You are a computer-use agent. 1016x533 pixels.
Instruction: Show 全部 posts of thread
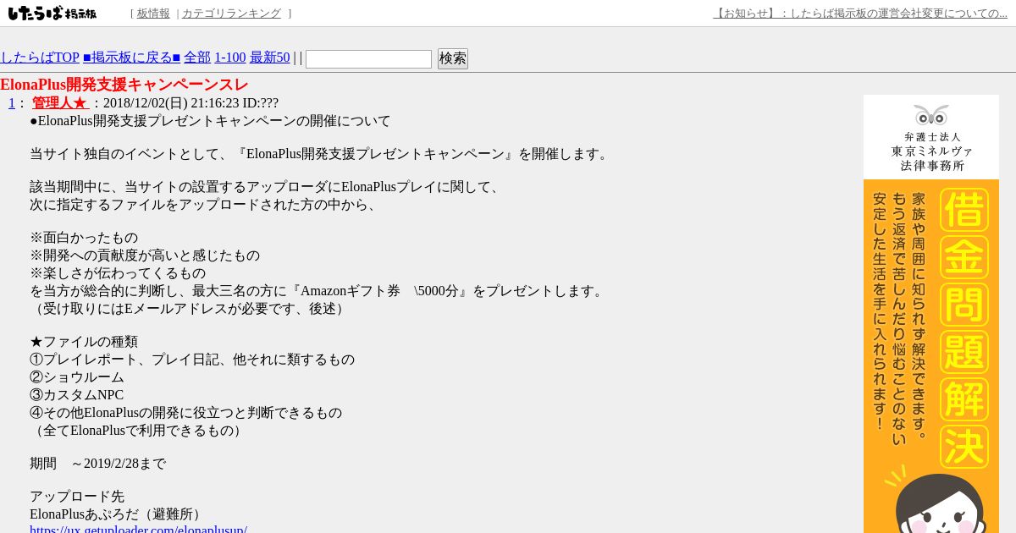pos(197,58)
